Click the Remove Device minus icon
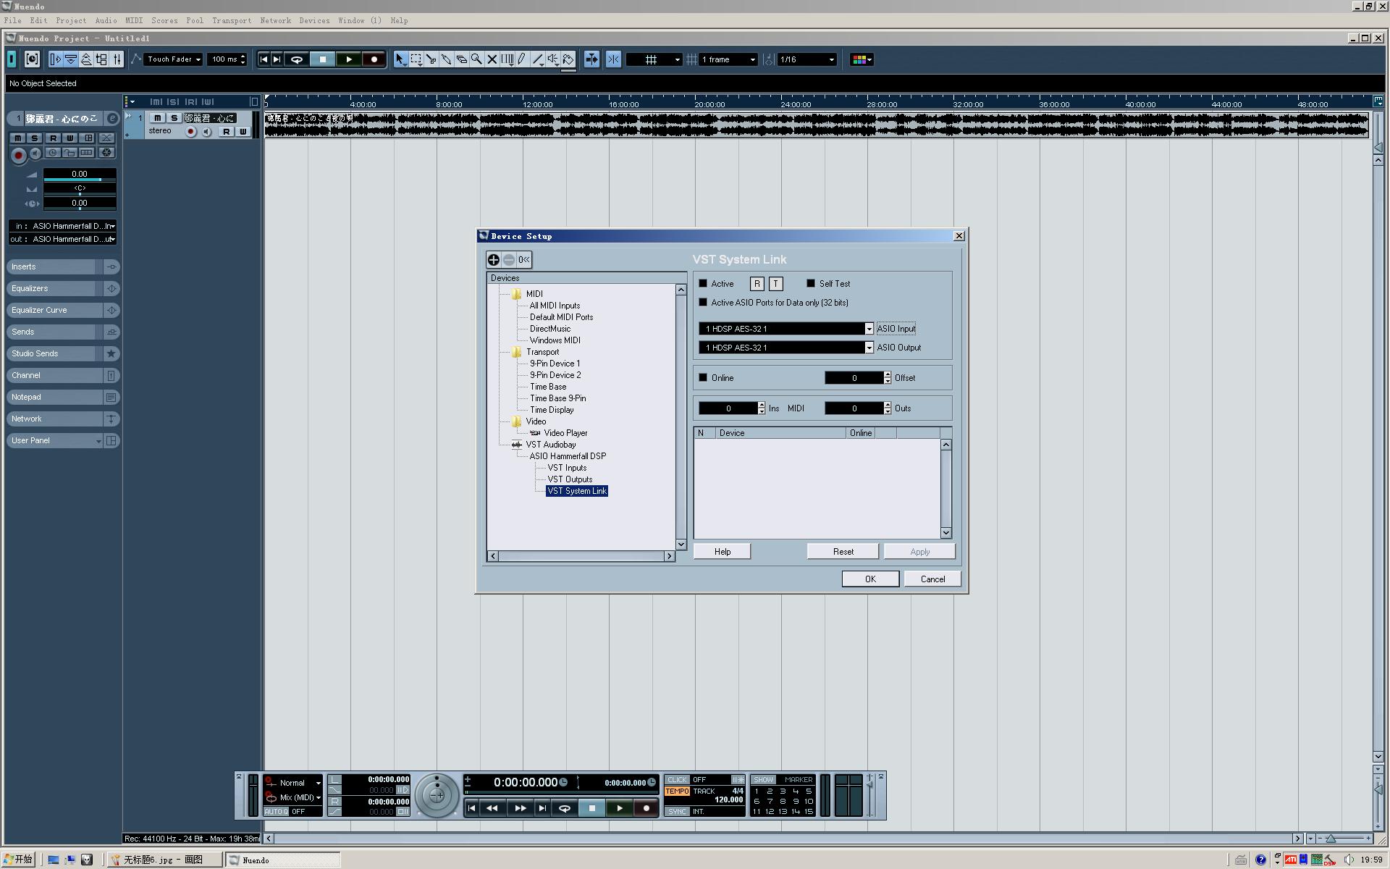The image size is (1390, 869). tap(509, 259)
